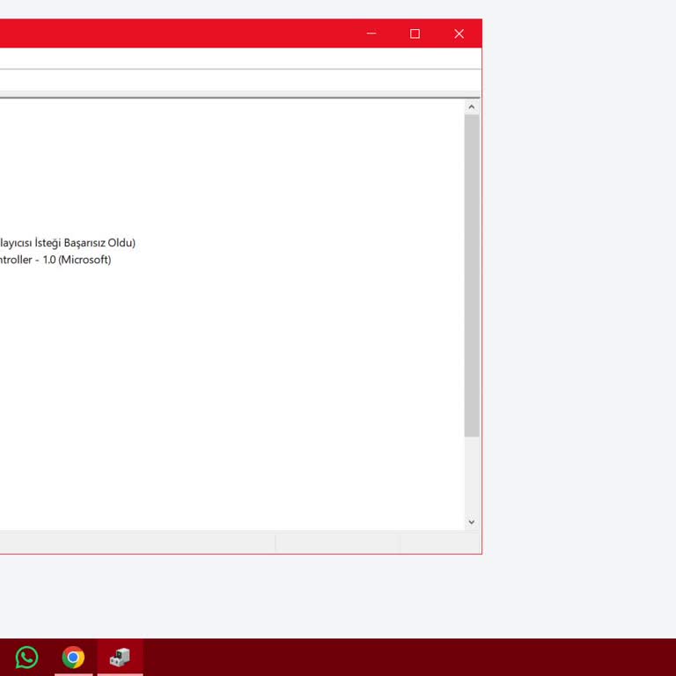676x676 pixels.
Task: Select the row ending "1.0 (Microsoft)"
Action: [55, 260]
